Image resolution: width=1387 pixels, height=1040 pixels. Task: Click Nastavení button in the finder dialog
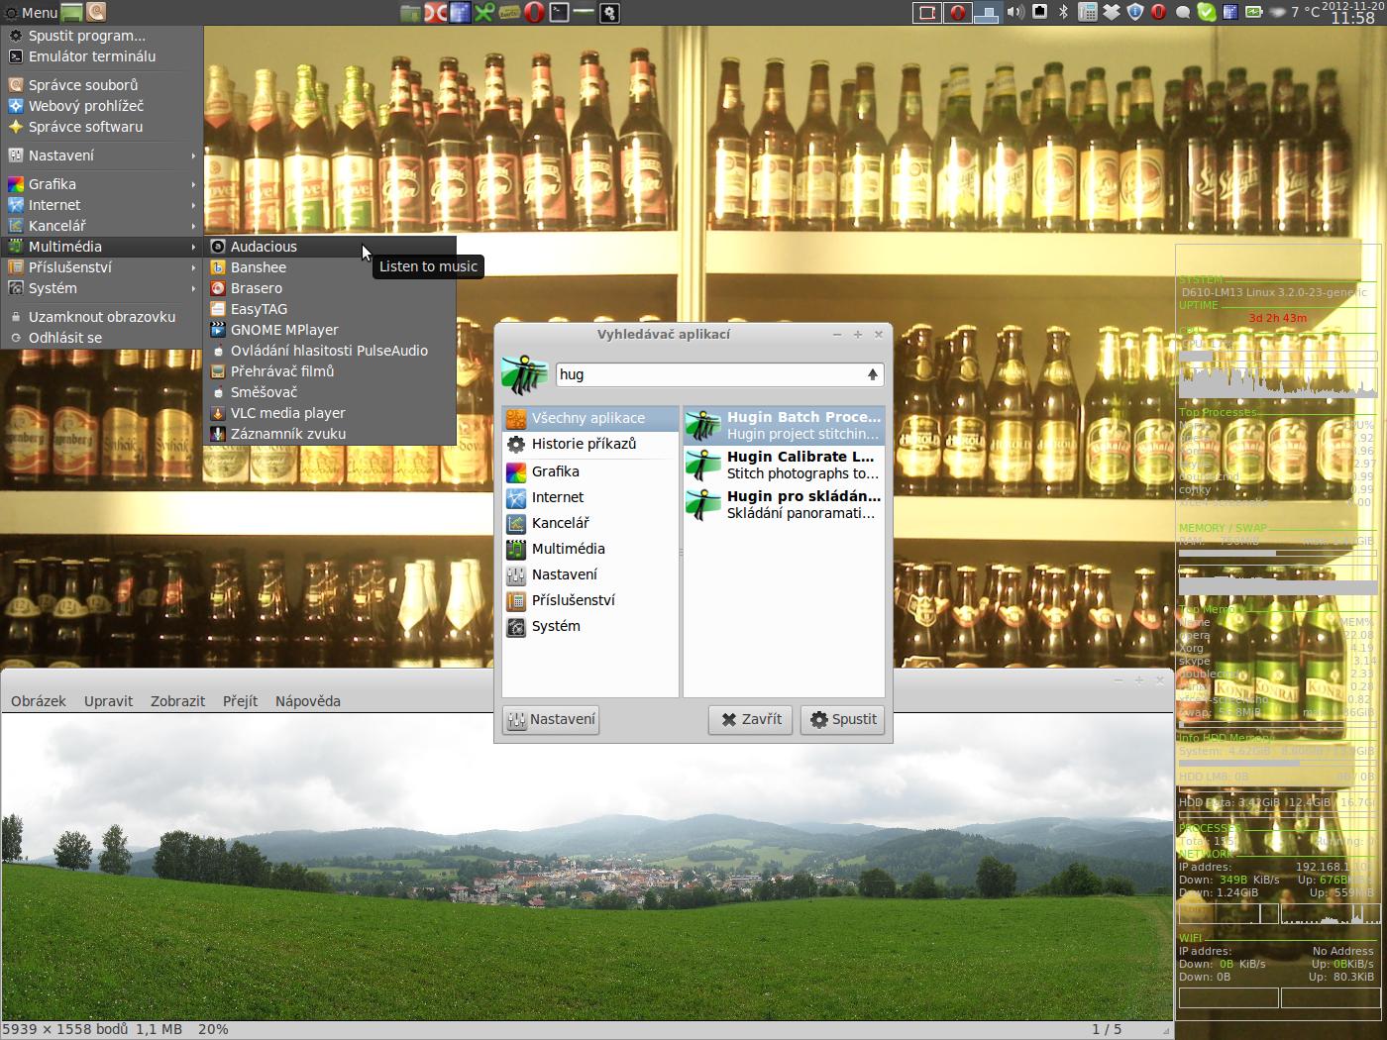pos(551,719)
